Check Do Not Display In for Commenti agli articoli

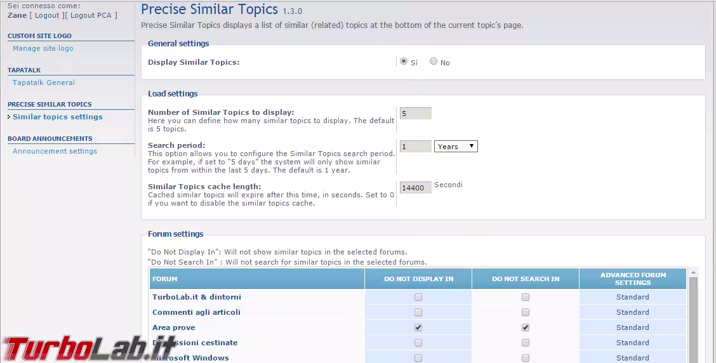(418, 312)
